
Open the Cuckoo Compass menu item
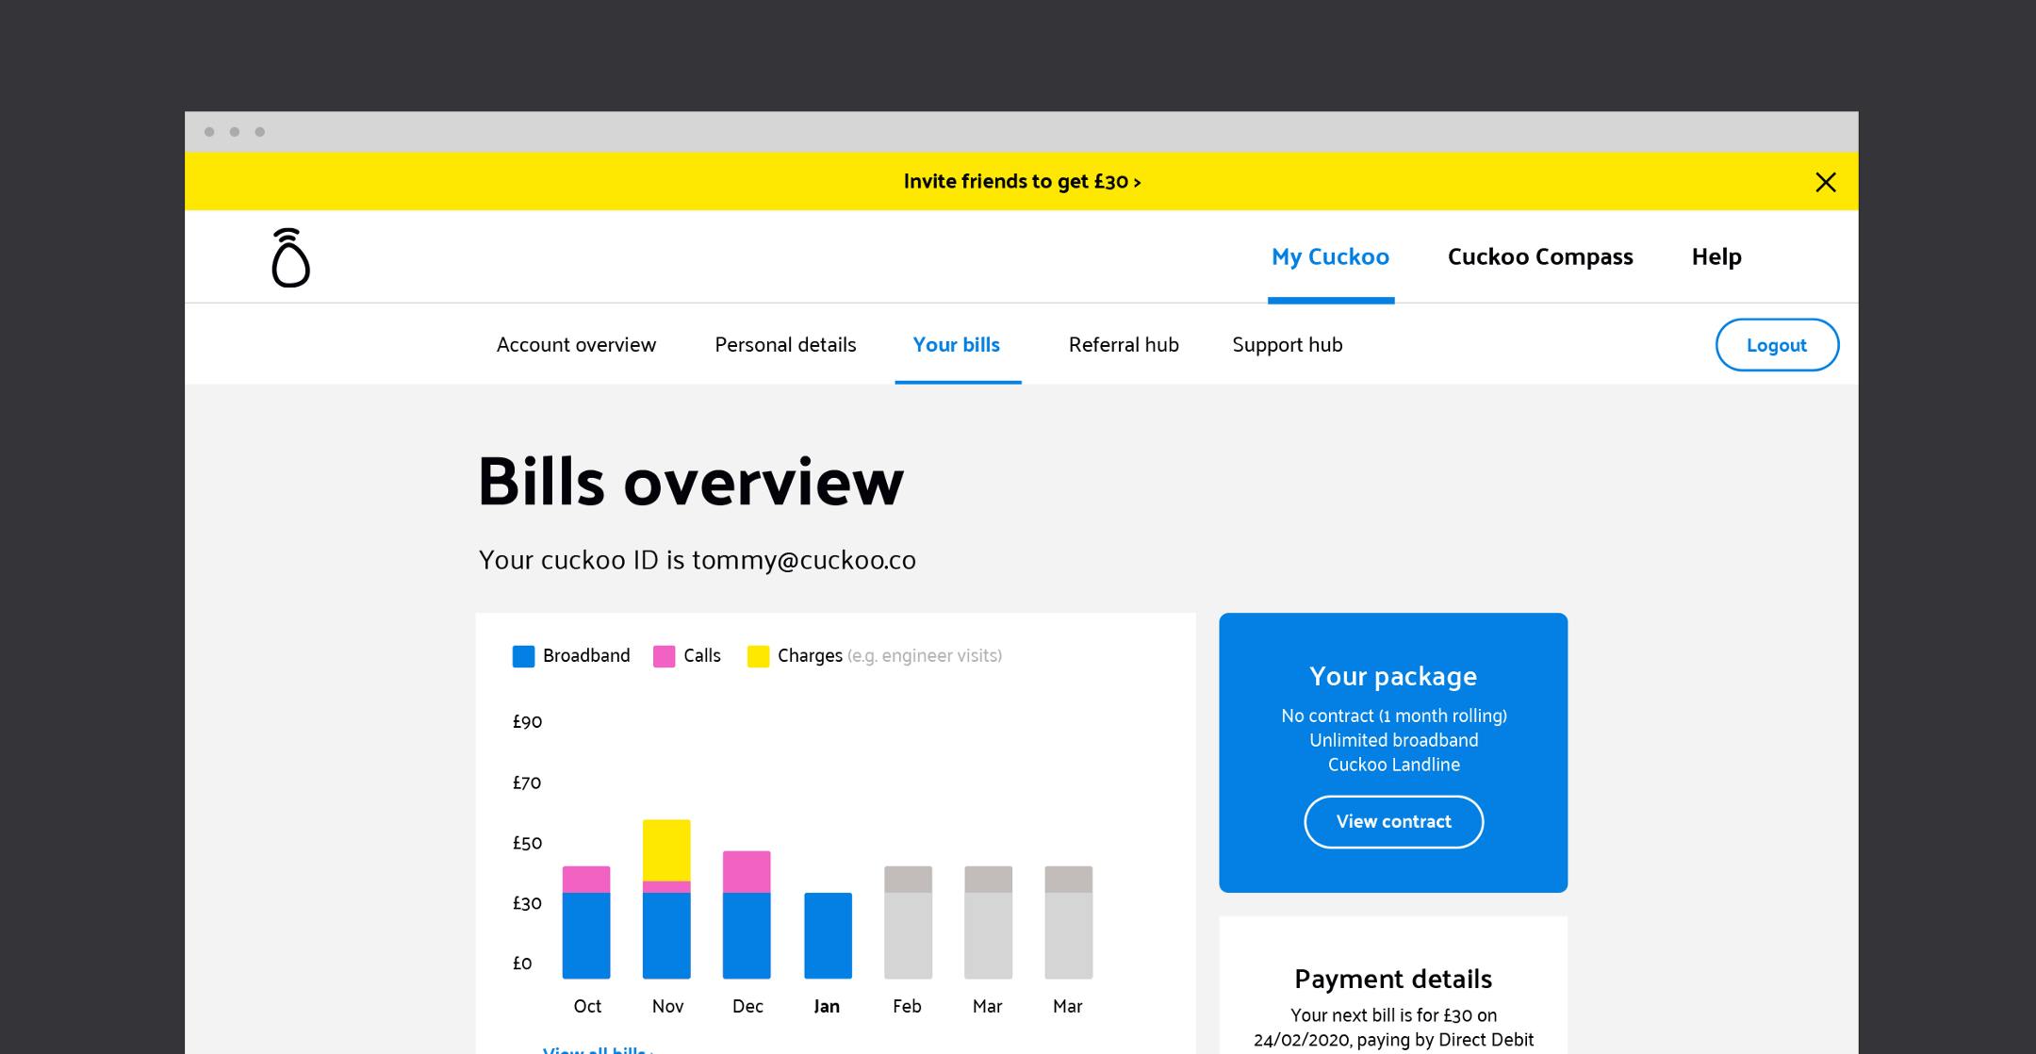click(x=1540, y=256)
